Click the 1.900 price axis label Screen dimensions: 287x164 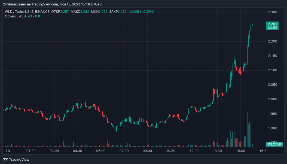pyautogui.click(x=272, y=128)
